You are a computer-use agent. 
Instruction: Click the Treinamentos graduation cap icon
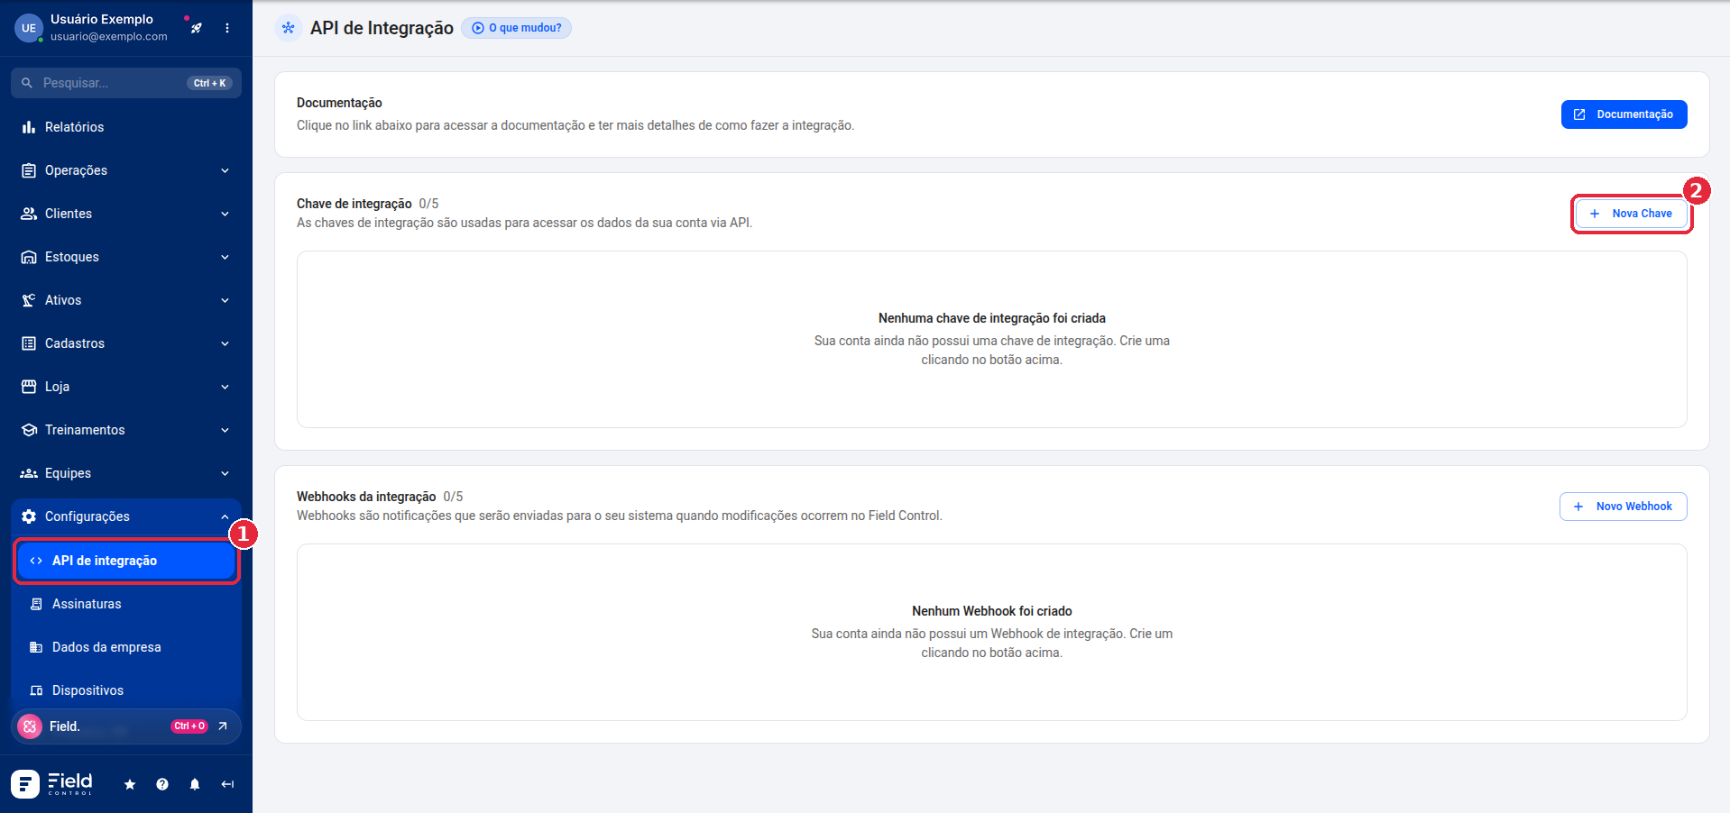(29, 430)
